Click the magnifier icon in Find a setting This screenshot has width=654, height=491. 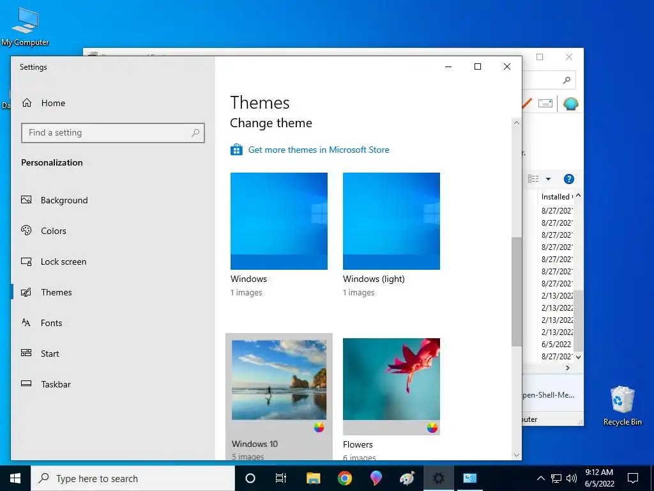(x=195, y=133)
